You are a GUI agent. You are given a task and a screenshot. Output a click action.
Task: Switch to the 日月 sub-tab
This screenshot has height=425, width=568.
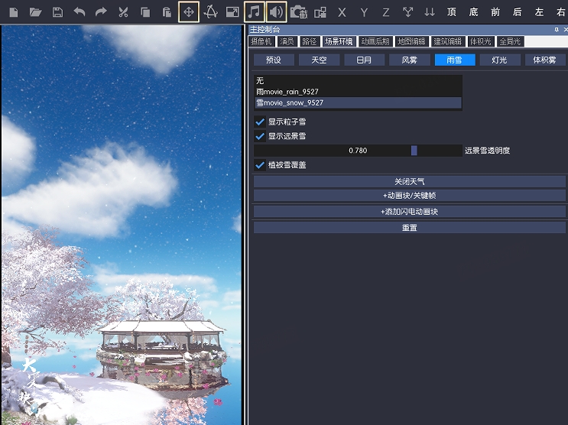click(364, 60)
